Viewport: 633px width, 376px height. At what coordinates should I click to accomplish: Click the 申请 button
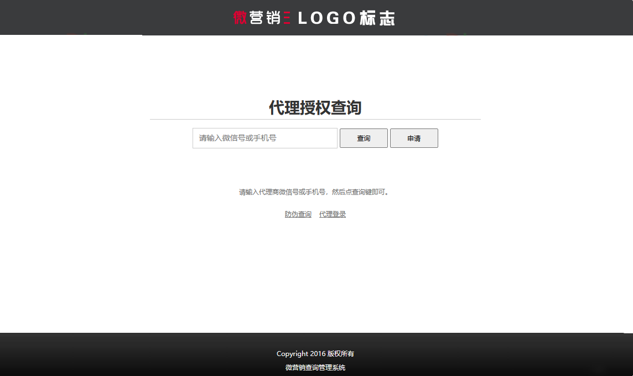[x=414, y=138]
